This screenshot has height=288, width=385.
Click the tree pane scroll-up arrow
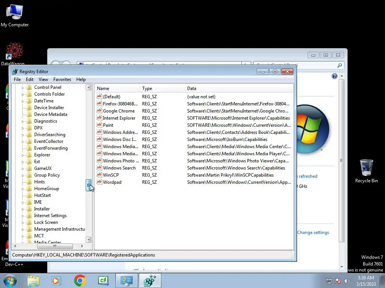(89, 87)
